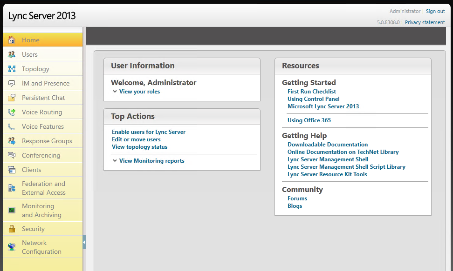This screenshot has height=271, width=453.
Task: Click the Response Groups icon
Action: click(12, 141)
